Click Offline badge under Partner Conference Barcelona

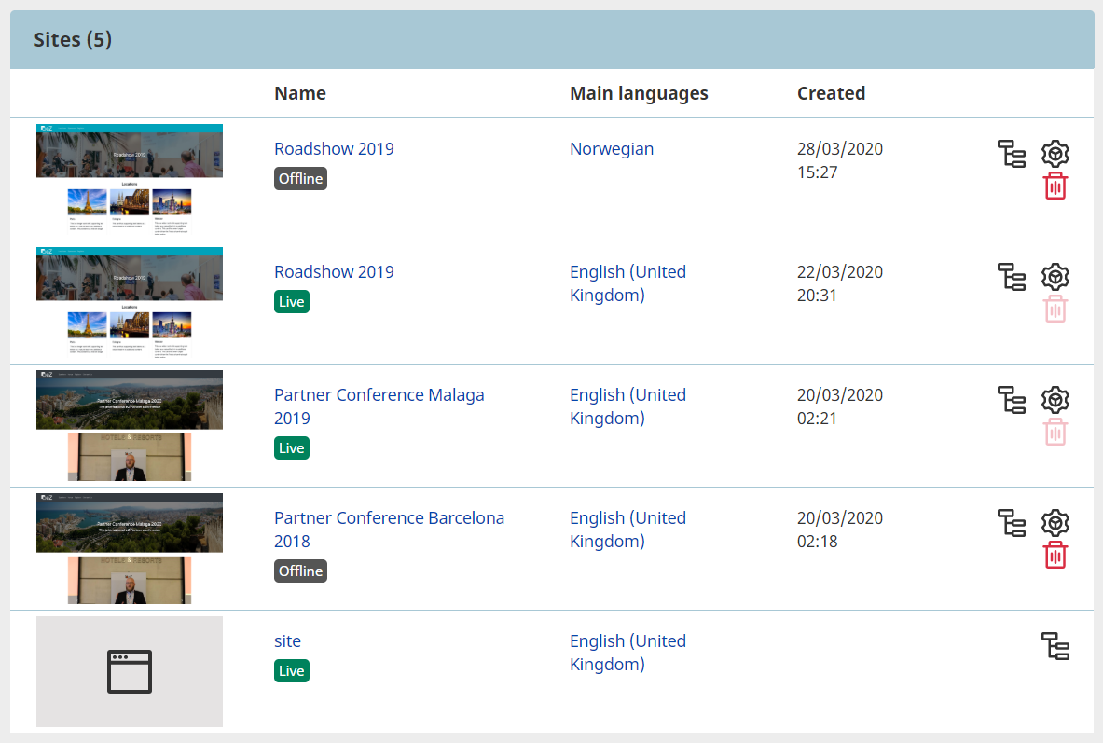coord(300,571)
